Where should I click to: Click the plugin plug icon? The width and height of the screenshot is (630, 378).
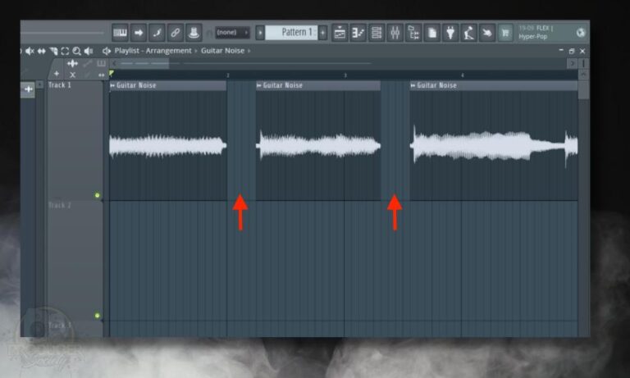point(450,33)
